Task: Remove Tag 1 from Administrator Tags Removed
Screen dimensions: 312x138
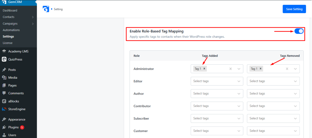Action: (x=261, y=69)
